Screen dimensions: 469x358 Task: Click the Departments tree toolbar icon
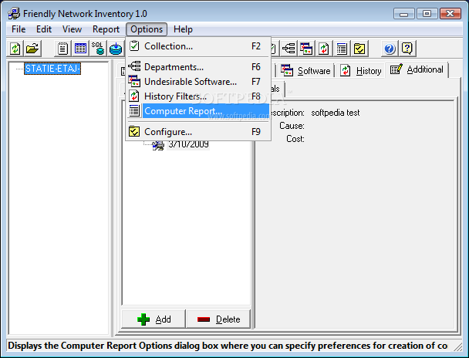coord(288,49)
